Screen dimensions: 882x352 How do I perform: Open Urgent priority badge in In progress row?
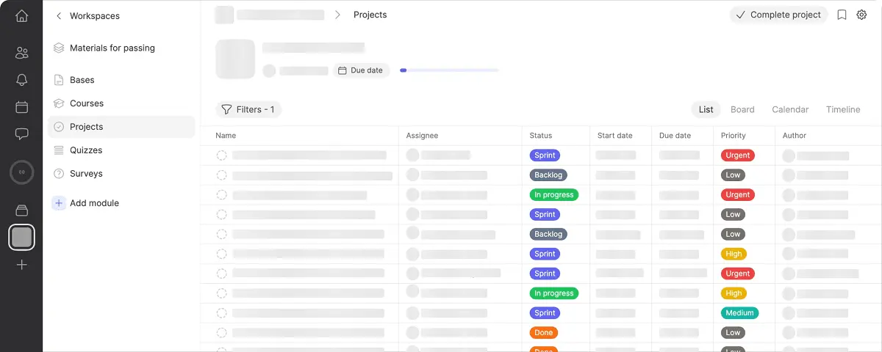click(x=737, y=195)
